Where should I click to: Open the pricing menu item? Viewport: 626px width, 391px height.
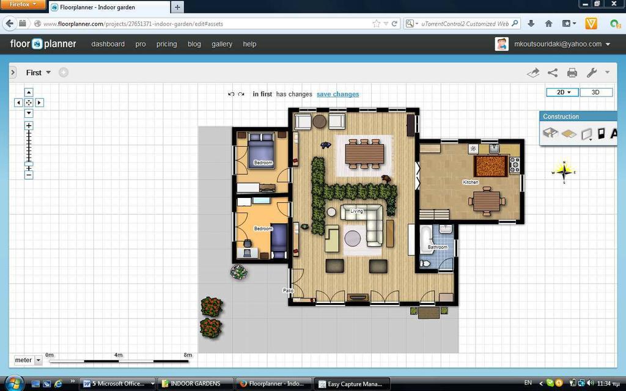pos(166,44)
